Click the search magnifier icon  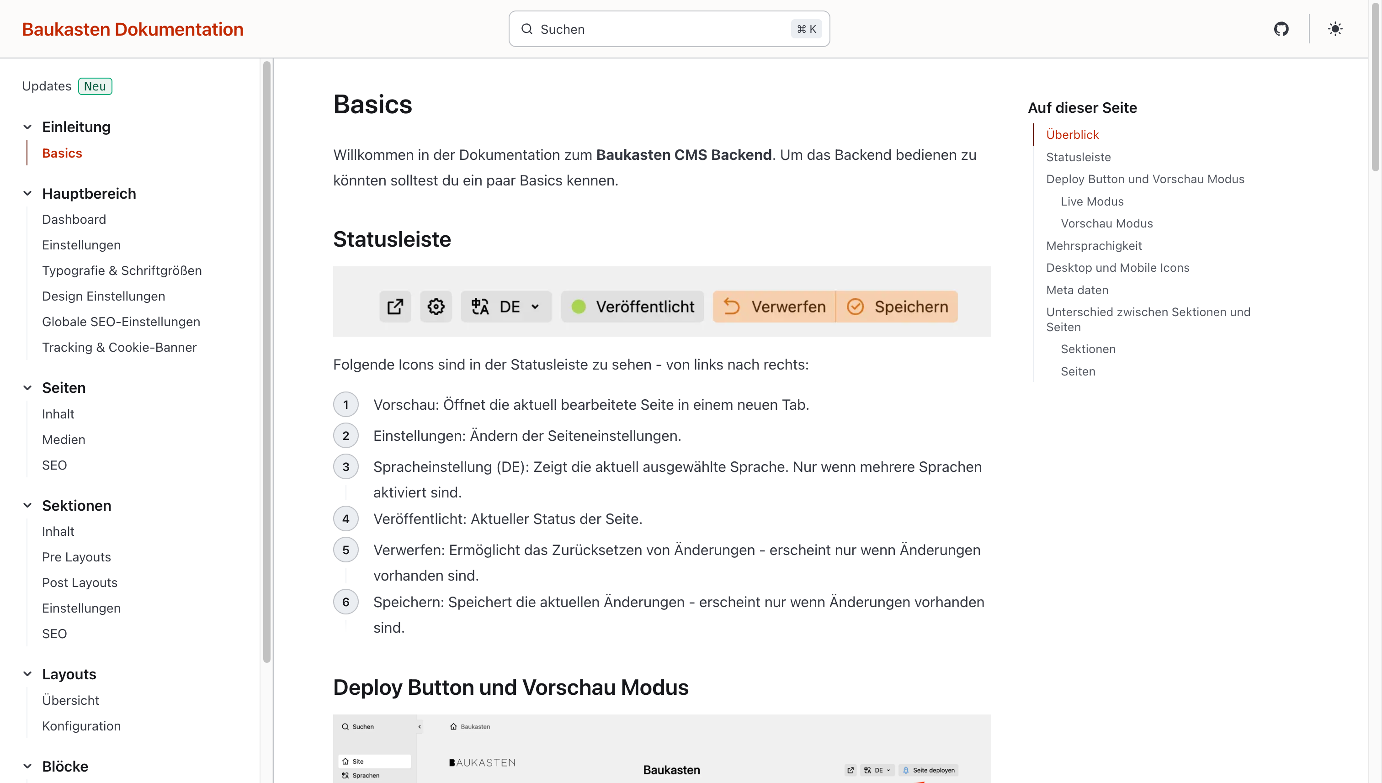[526, 29]
